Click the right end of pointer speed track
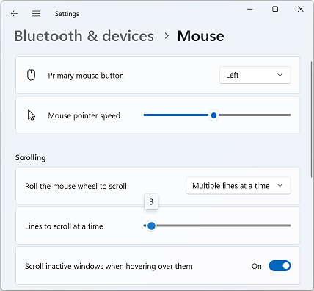Image resolution: width=314 pixels, height=291 pixels. [289, 115]
